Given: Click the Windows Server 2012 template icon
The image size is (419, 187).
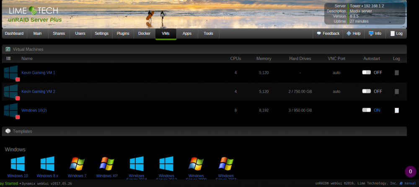Looking at the screenshot, I should point(166,164).
